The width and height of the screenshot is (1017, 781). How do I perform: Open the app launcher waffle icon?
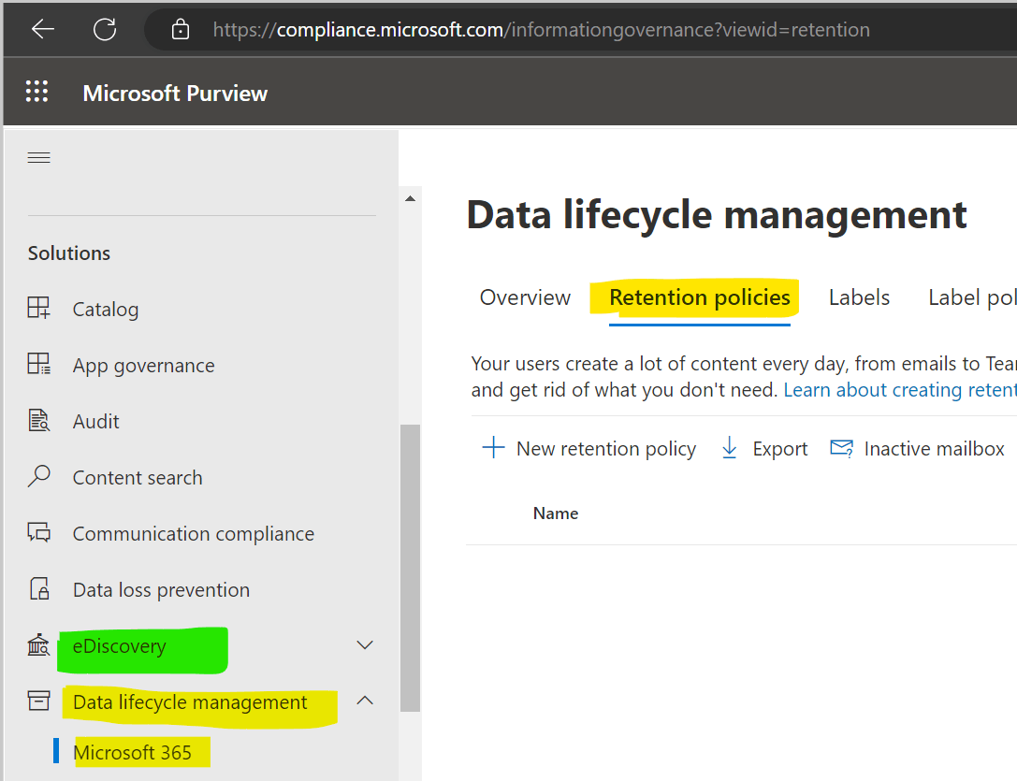click(x=37, y=92)
